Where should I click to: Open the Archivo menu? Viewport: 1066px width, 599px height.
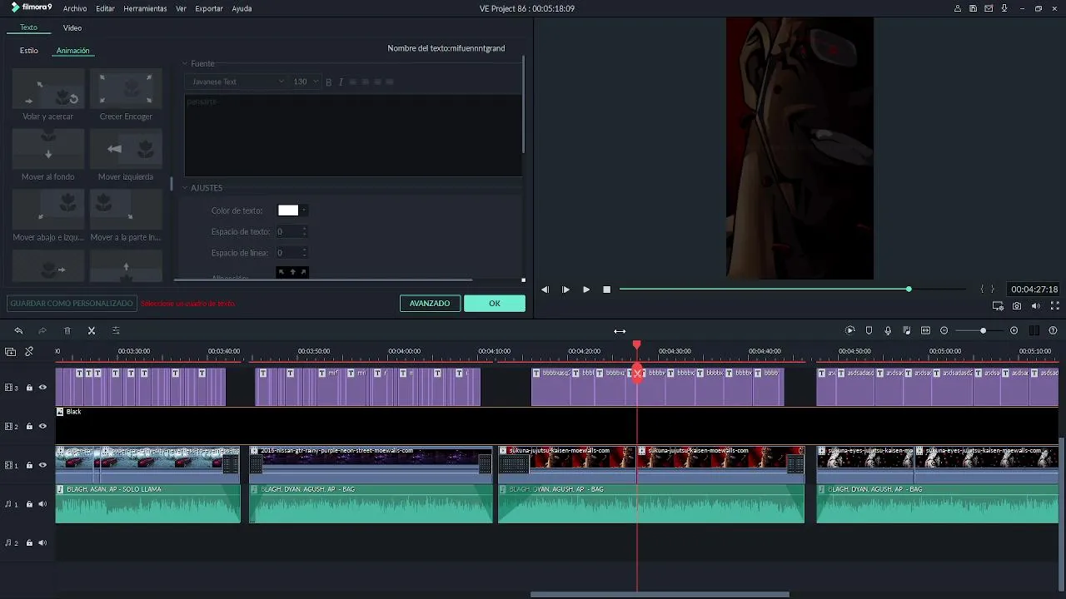click(x=75, y=8)
